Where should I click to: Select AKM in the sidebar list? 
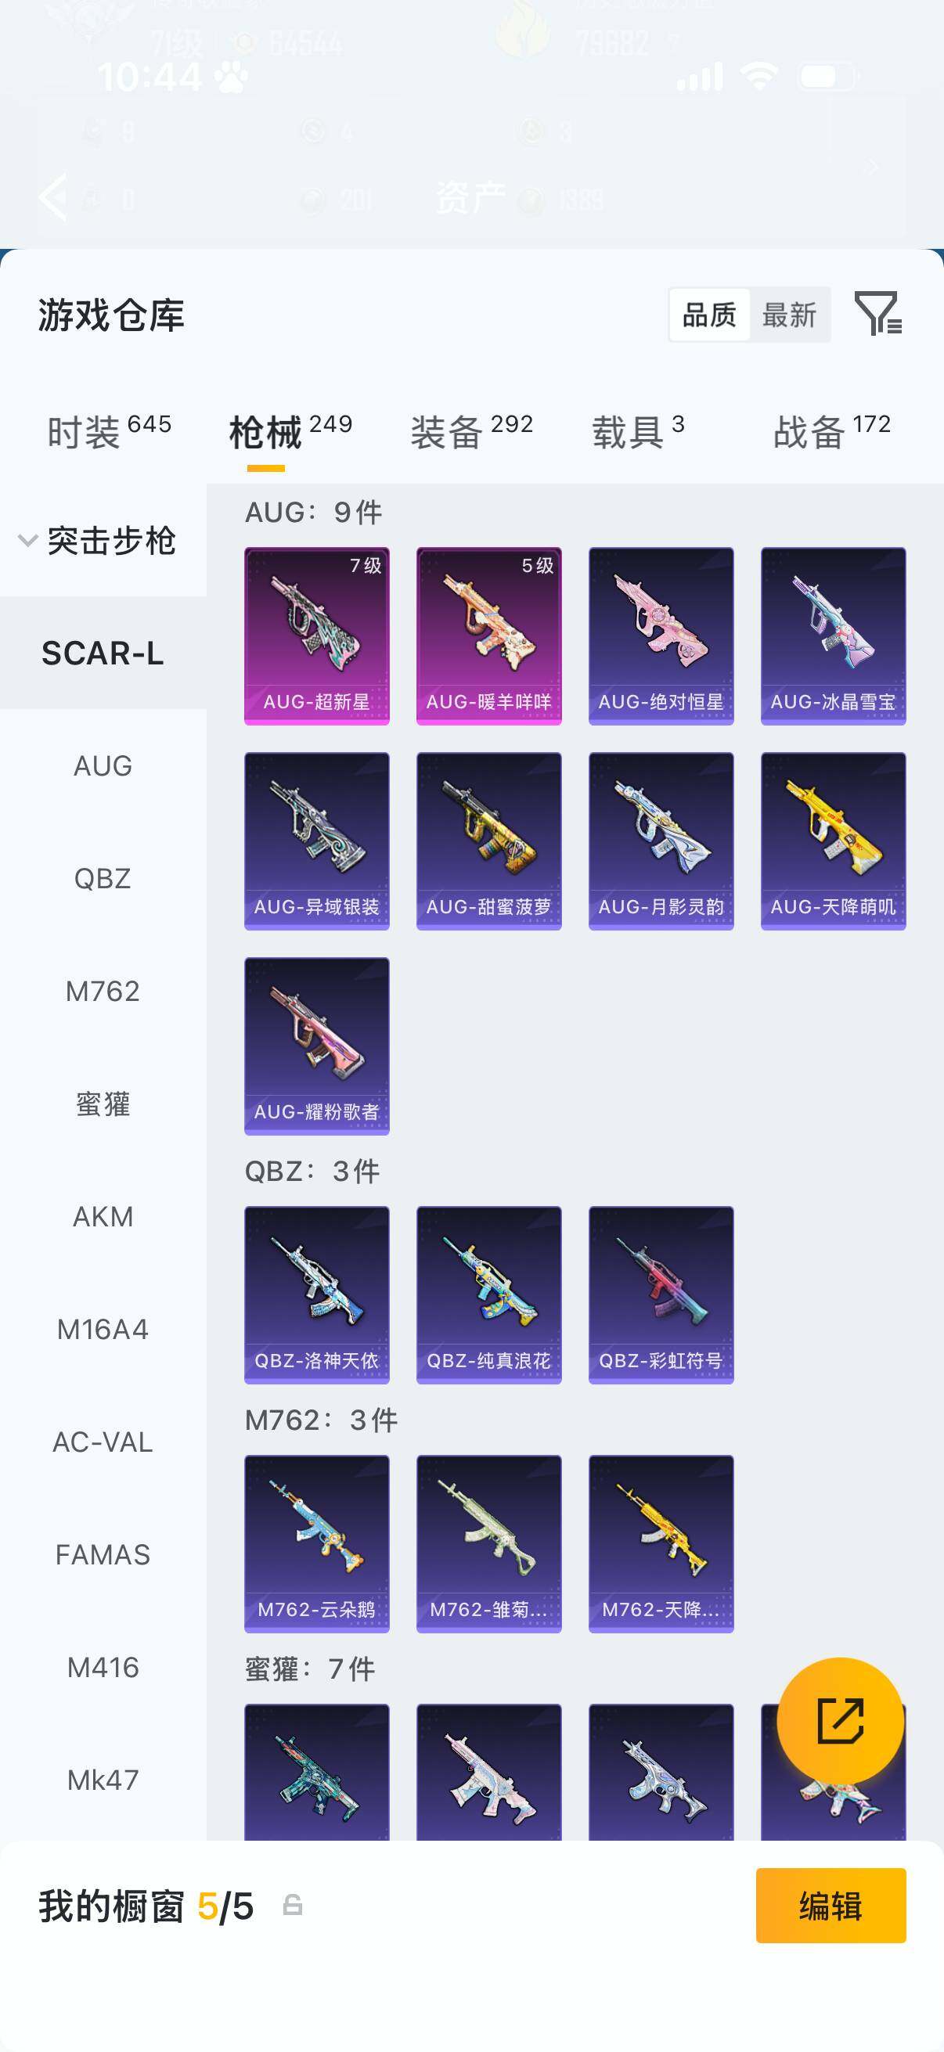[x=103, y=1216]
